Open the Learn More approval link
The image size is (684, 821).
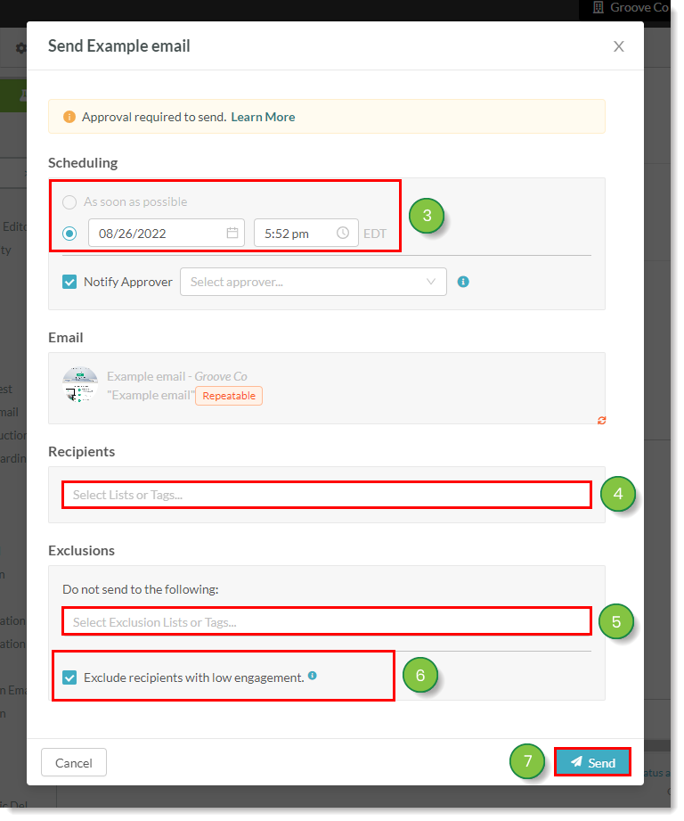click(263, 117)
